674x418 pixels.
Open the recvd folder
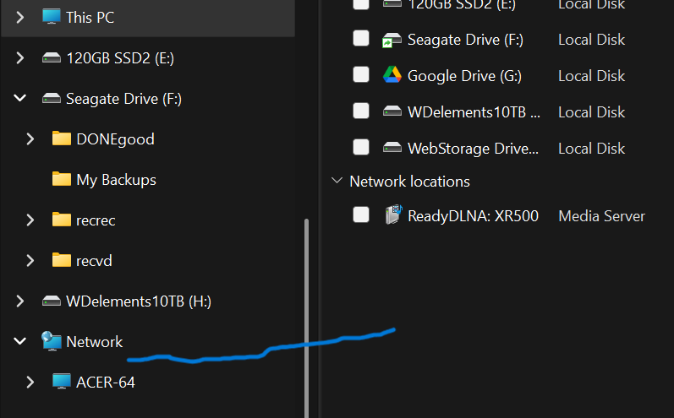tap(94, 260)
